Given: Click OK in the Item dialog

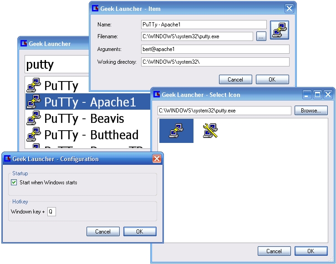Looking at the screenshot, I should pyautogui.click(x=272, y=80).
